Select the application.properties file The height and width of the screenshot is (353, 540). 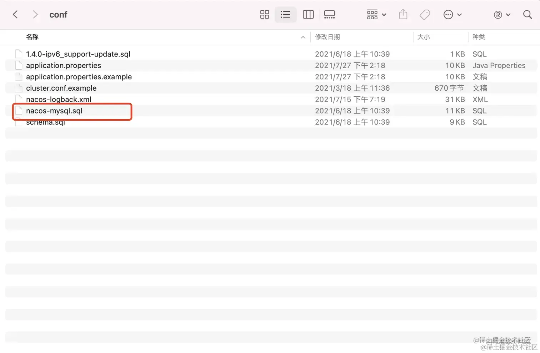point(64,65)
